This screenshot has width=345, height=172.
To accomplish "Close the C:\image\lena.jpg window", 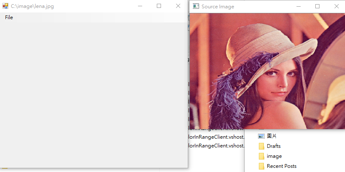I will click(178, 6).
